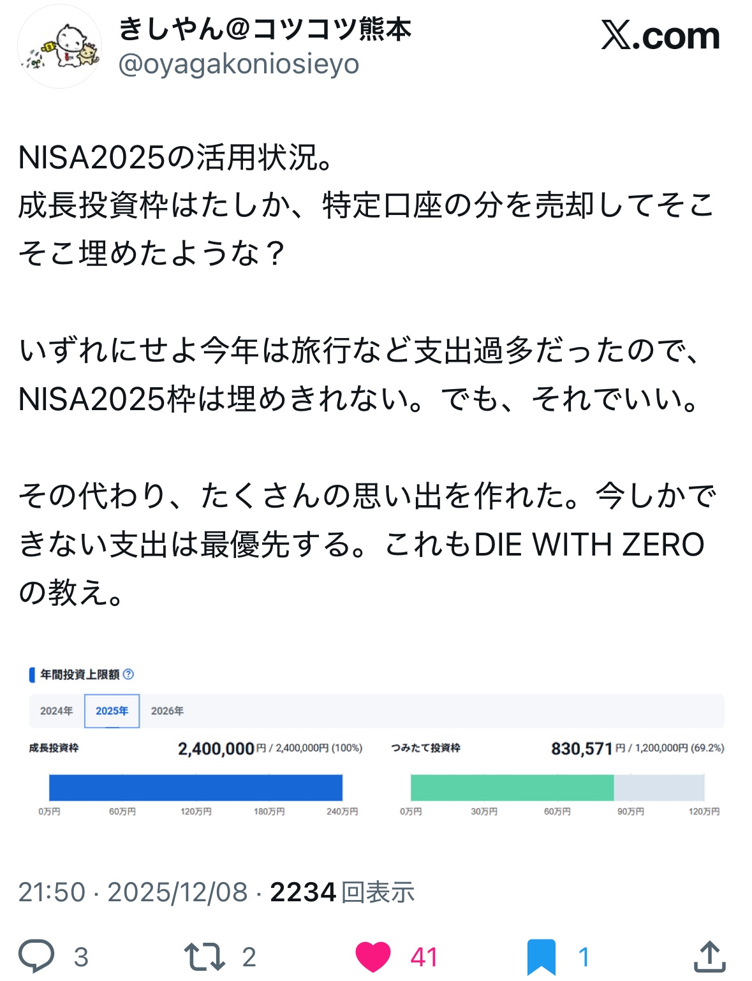752x981 pixels.
Task: Toggle the pink heart like button
Action: pos(372,957)
